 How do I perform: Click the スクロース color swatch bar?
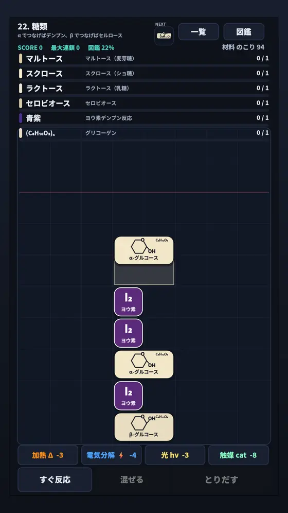[21, 73]
